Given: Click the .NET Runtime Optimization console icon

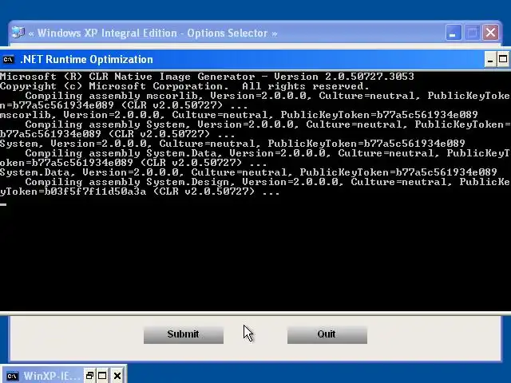Looking at the screenshot, I should coord(8,60).
